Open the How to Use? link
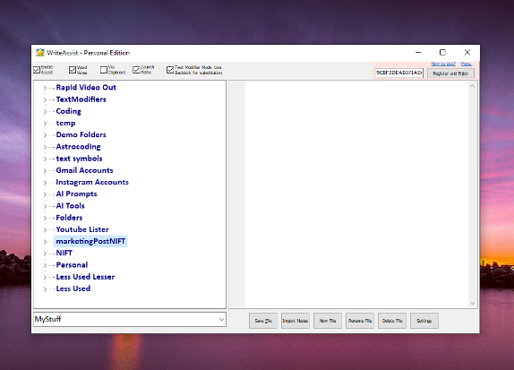 coord(443,64)
